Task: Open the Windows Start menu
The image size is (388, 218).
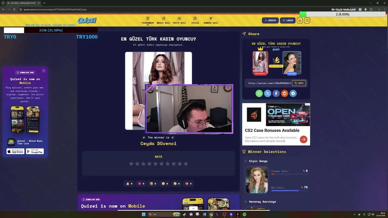Action: point(144,214)
